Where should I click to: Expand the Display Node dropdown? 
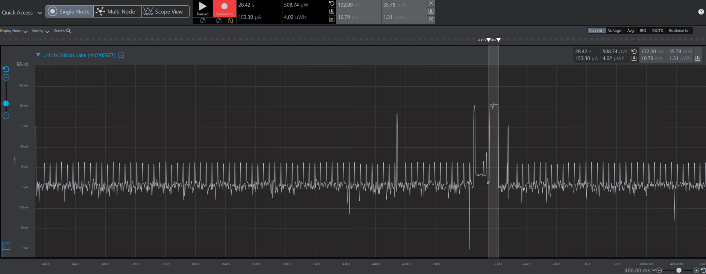14,31
